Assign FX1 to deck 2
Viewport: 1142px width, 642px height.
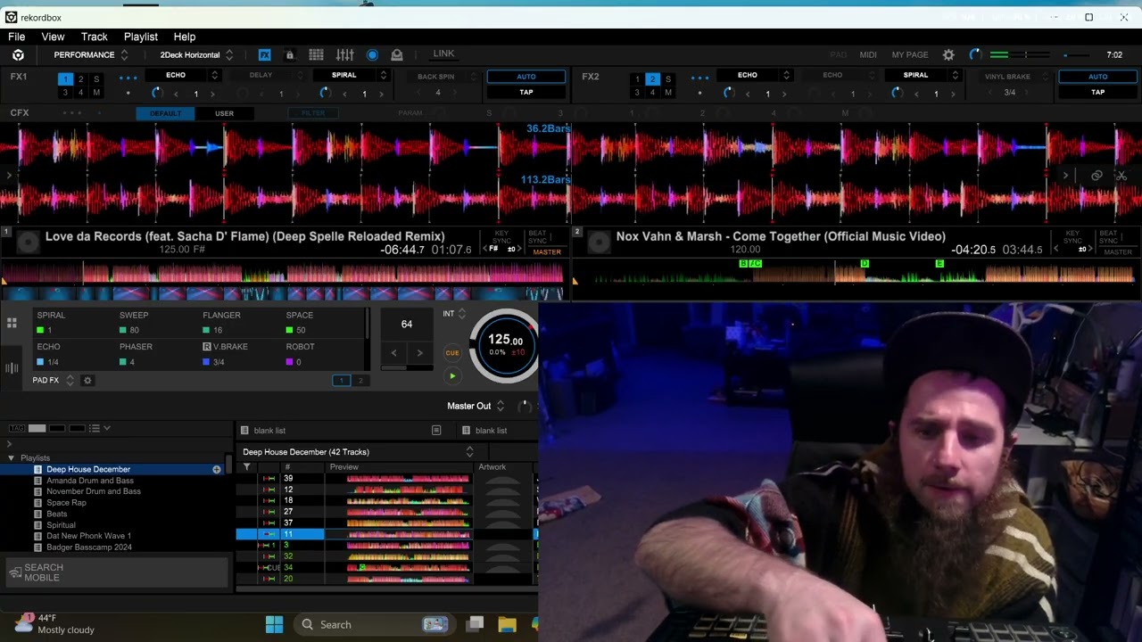80,79
